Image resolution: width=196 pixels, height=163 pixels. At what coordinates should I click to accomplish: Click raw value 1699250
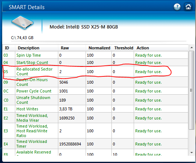coord(67,118)
